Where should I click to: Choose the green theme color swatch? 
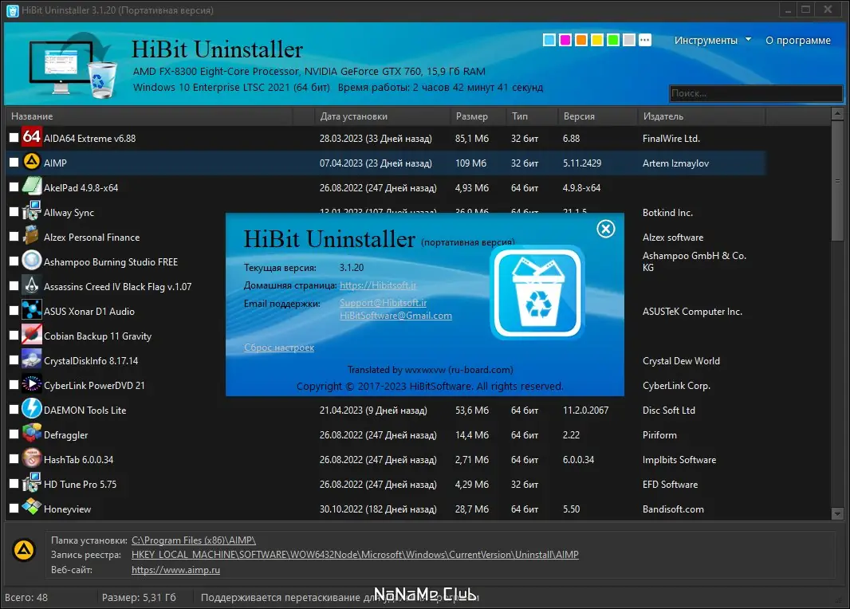pos(613,40)
